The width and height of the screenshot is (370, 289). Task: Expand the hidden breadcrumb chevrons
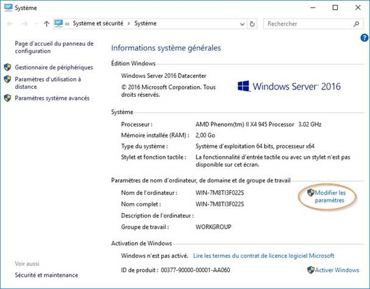pyautogui.click(x=67, y=24)
